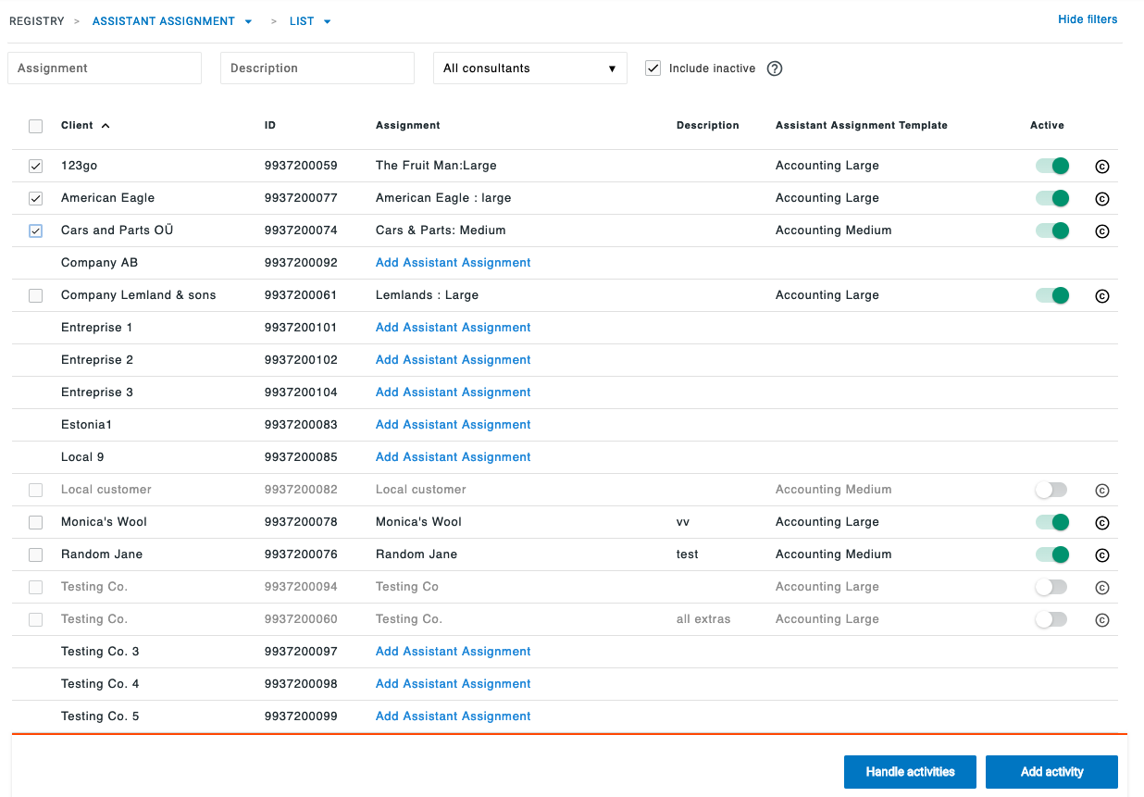1144x797 pixels.
Task: Click the copy icon in the 123go row
Action: click(x=1101, y=167)
